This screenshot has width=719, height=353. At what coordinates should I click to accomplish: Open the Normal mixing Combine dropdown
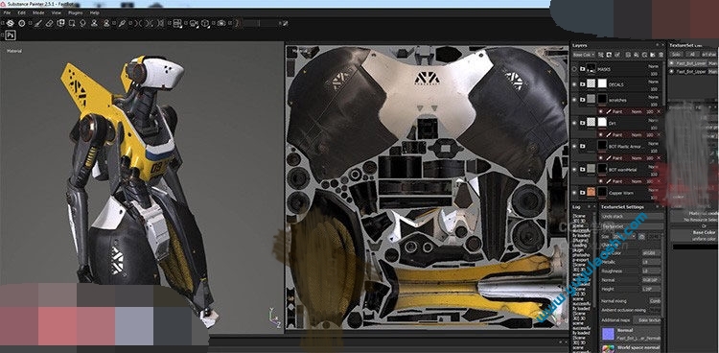655,301
